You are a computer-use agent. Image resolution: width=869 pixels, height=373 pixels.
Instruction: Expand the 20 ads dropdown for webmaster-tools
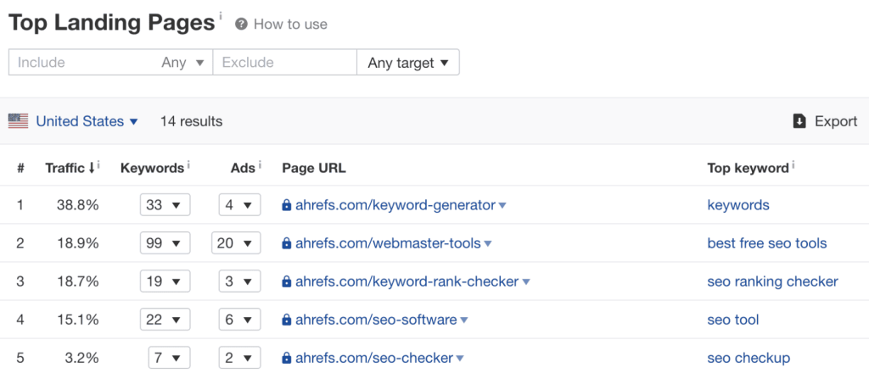click(x=236, y=243)
